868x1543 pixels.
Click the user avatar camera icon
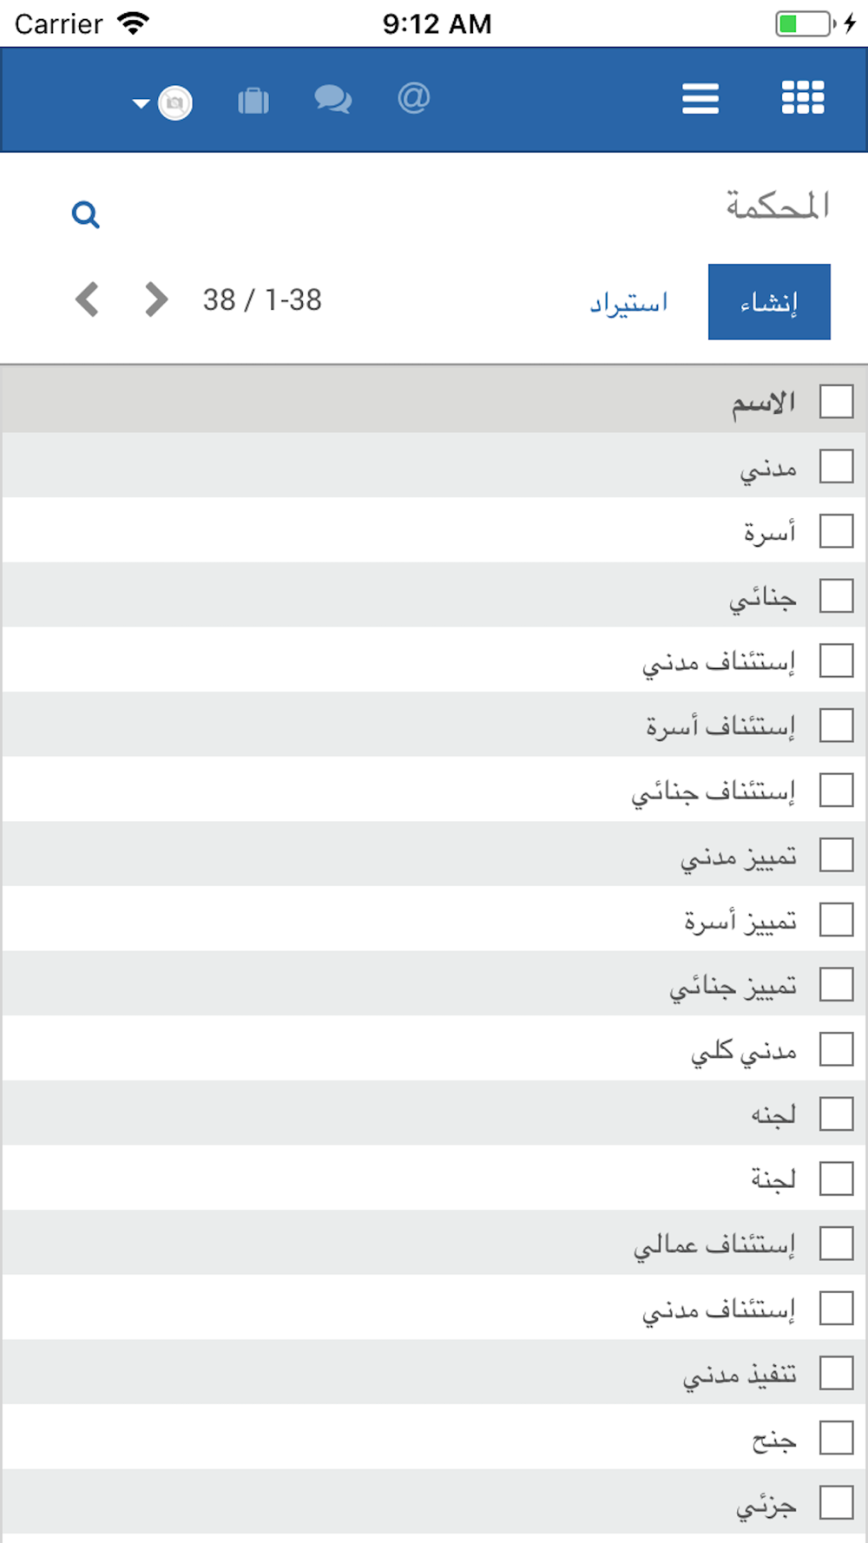[x=175, y=103]
